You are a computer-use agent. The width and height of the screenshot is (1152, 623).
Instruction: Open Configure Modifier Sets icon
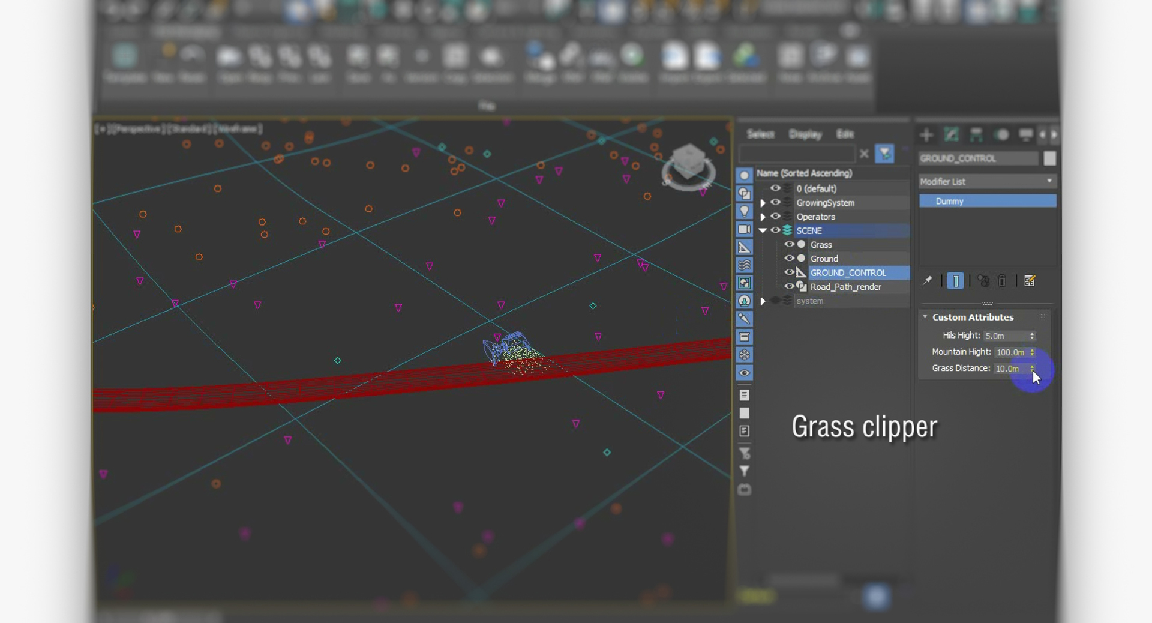pos(1030,281)
